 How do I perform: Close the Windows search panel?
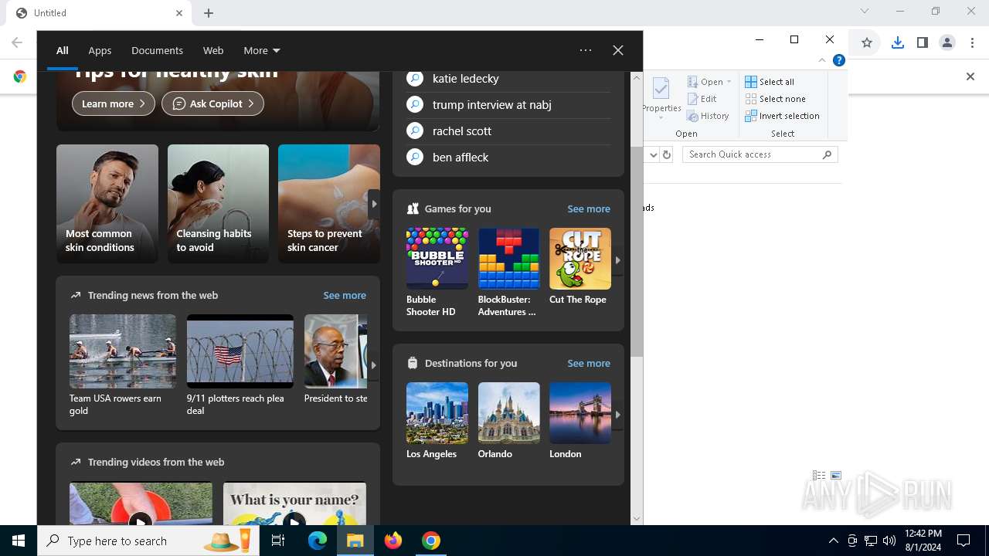(x=618, y=50)
